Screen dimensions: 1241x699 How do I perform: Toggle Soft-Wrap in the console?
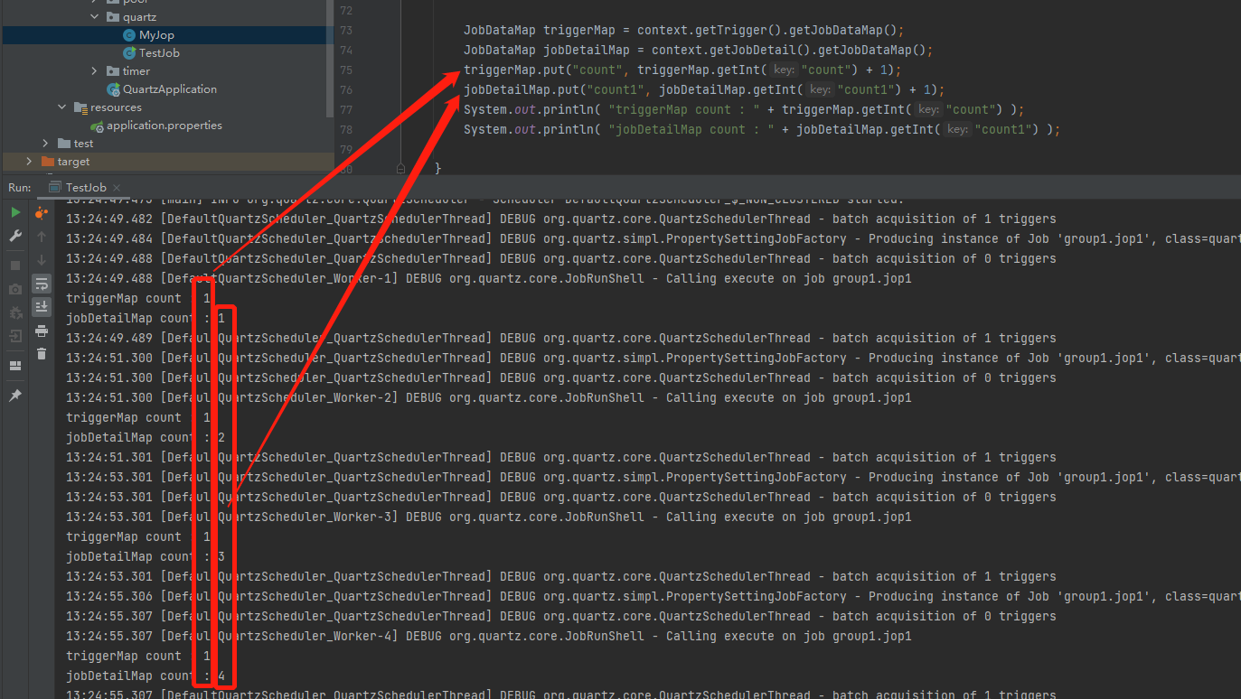tap(42, 284)
